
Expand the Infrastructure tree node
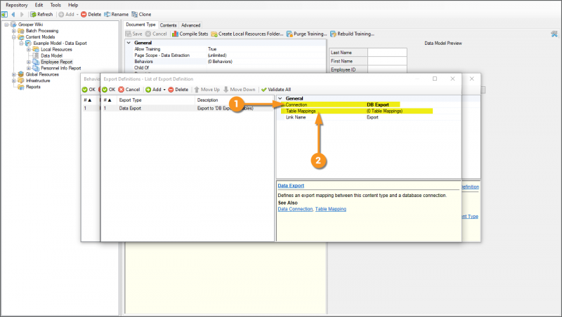pyautogui.click(x=13, y=81)
